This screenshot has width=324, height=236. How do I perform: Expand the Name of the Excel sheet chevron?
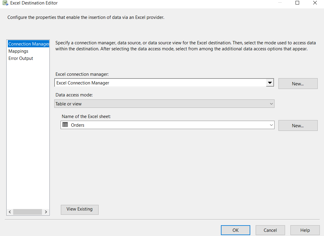(x=271, y=125)
